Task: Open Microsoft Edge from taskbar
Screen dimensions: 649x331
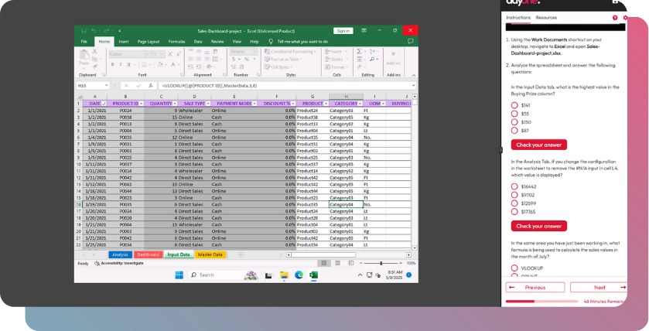Action: pyautogui.click(x=299, y=275)
